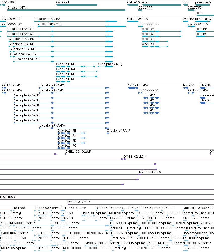Click EST SD13226.5prime
This screenshot has width=214, height=252.
tap(75, 238)
